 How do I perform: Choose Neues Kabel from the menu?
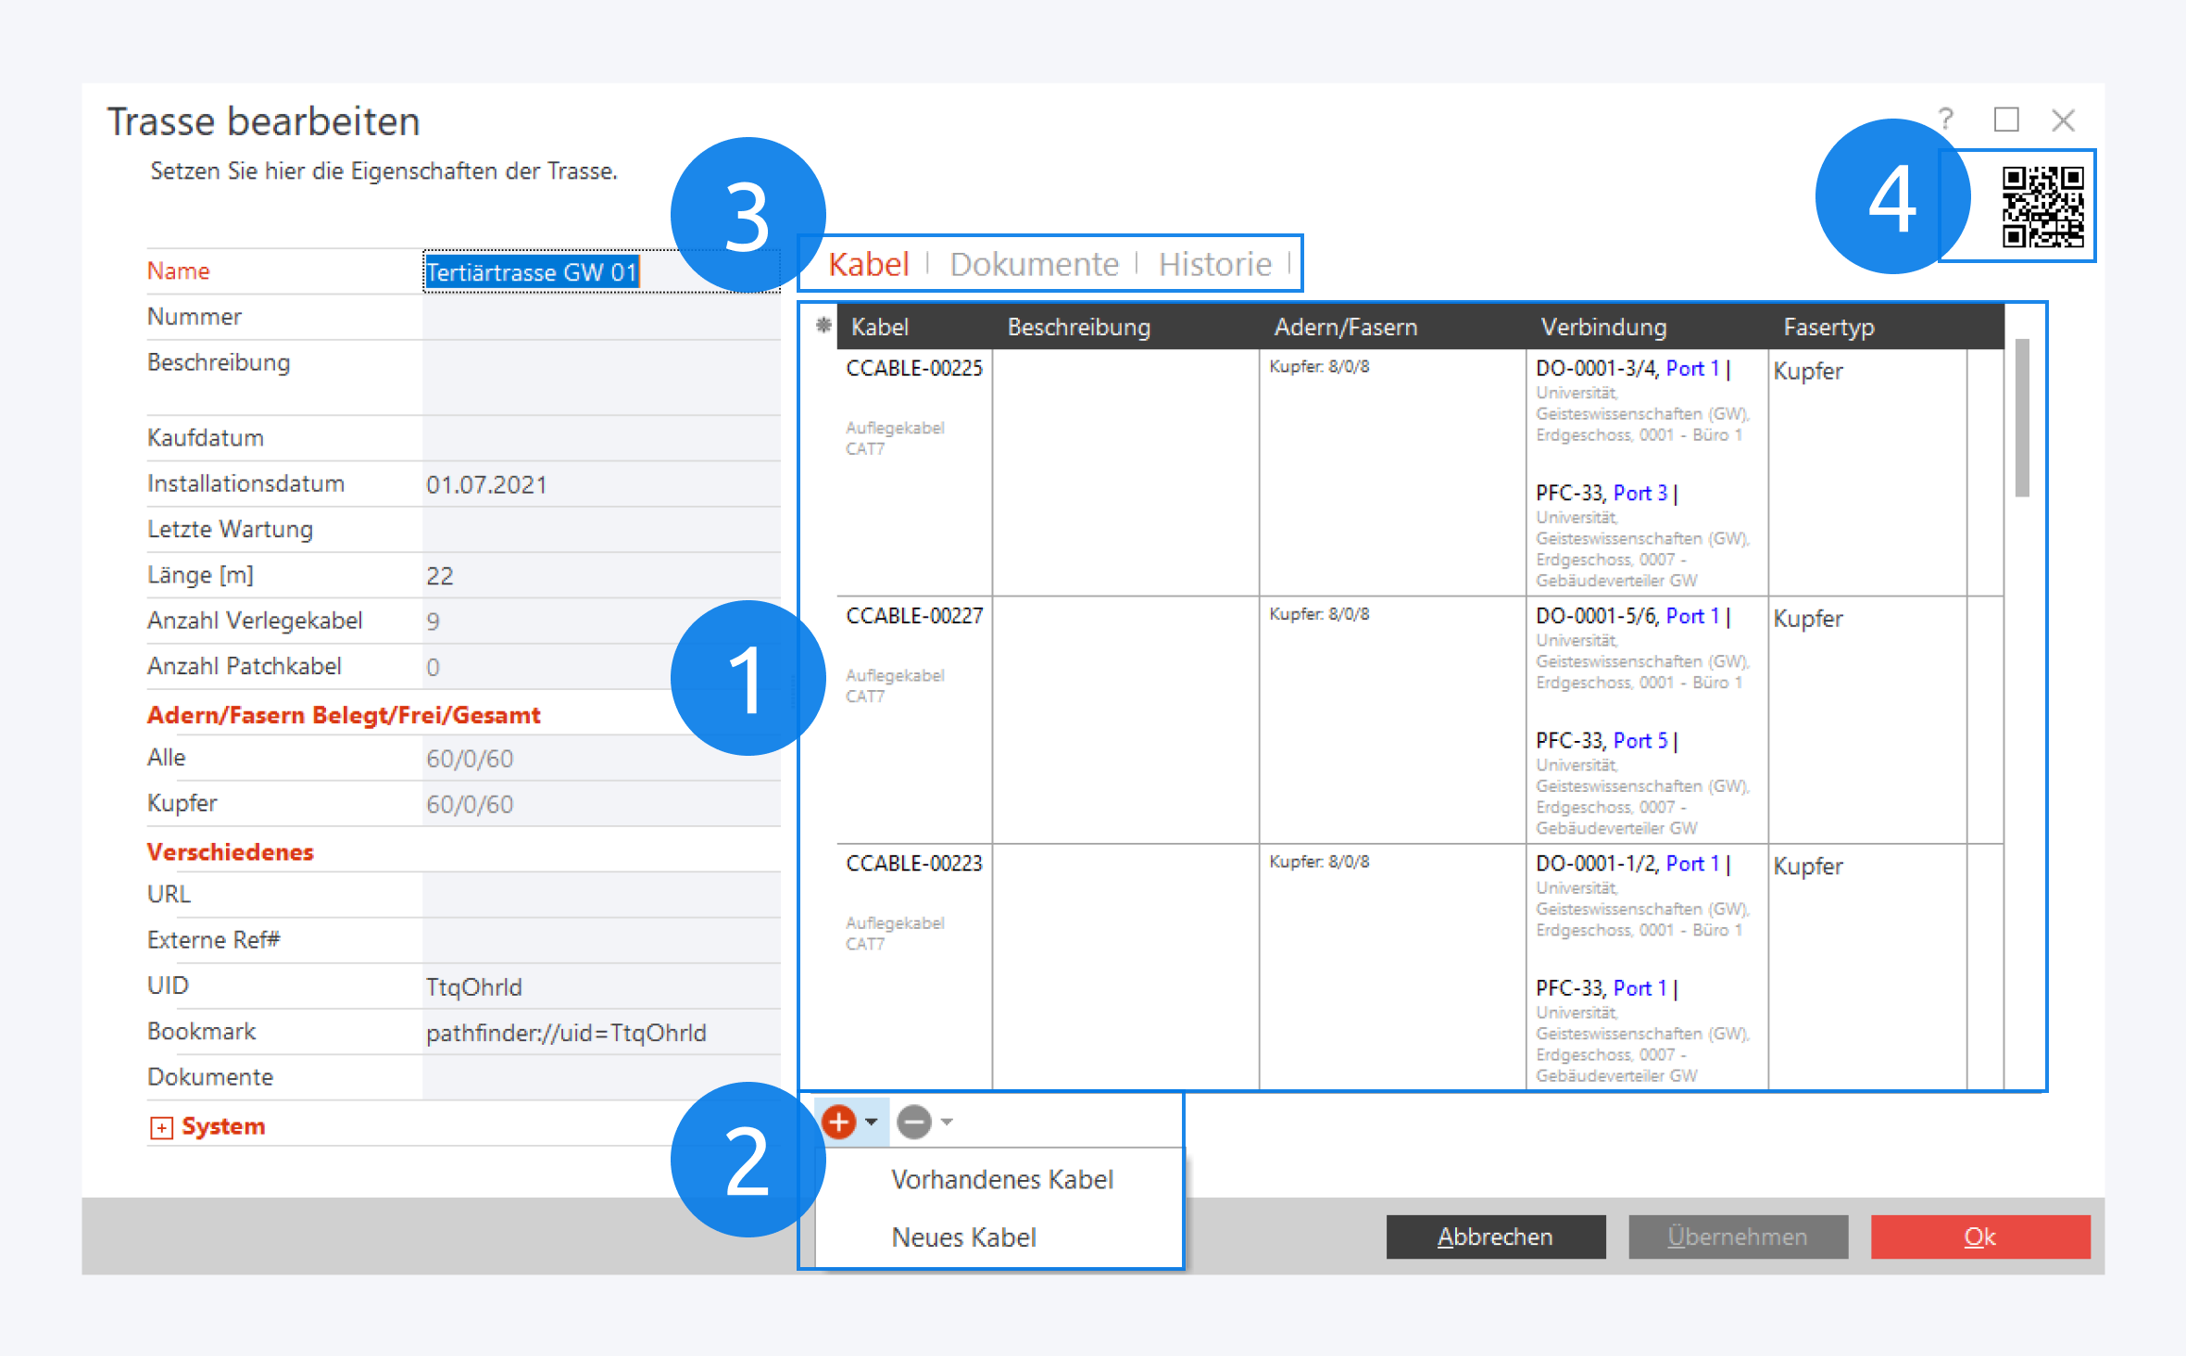pos(963,1237)
